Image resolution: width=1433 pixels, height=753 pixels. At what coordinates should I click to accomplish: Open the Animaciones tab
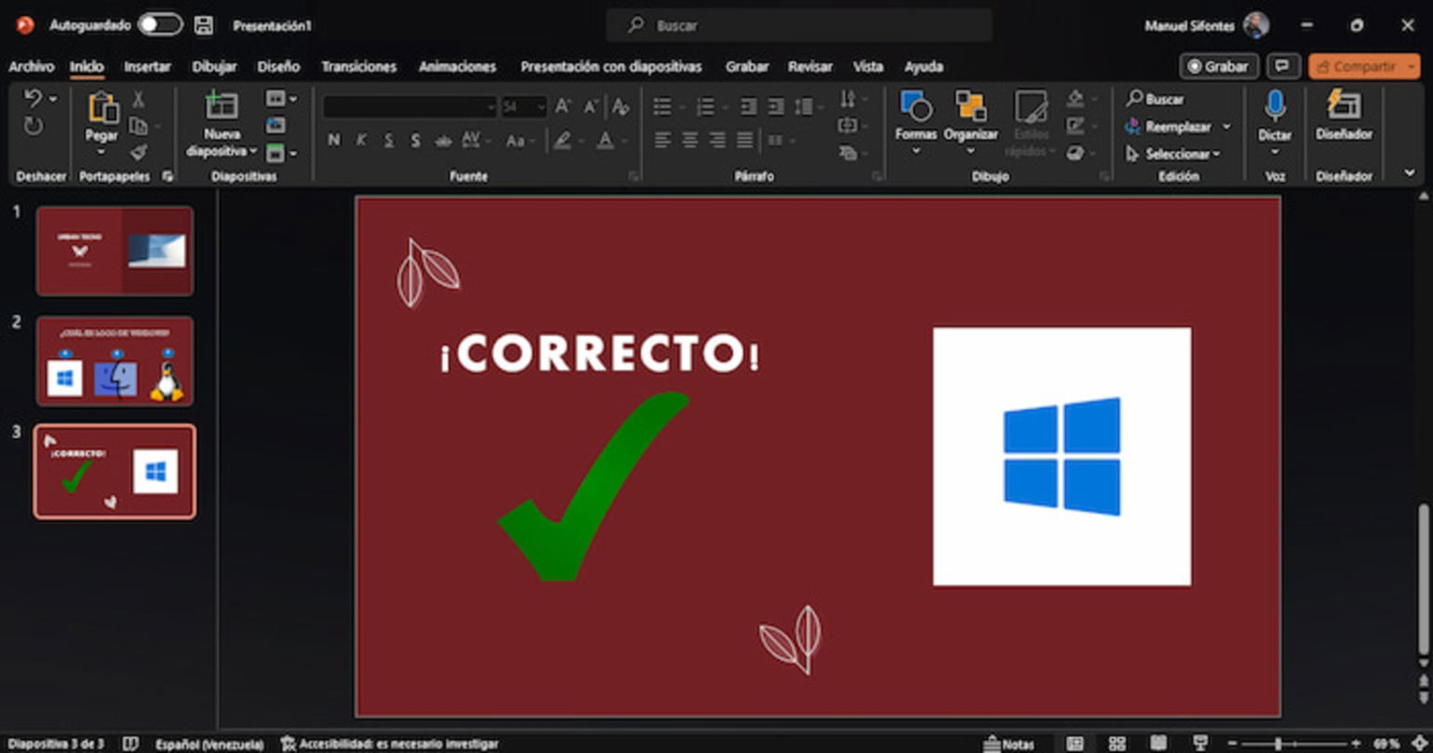457,67
